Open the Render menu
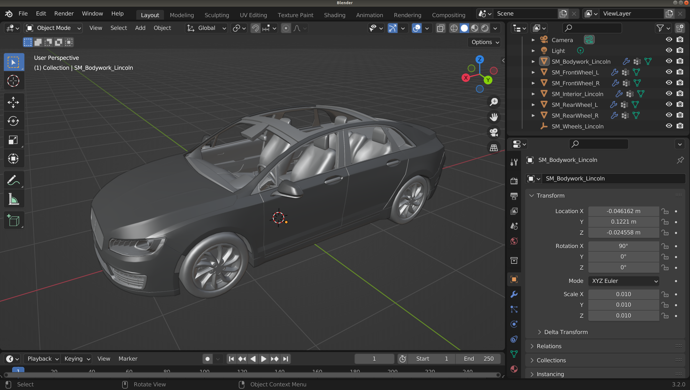 point(64,13)
